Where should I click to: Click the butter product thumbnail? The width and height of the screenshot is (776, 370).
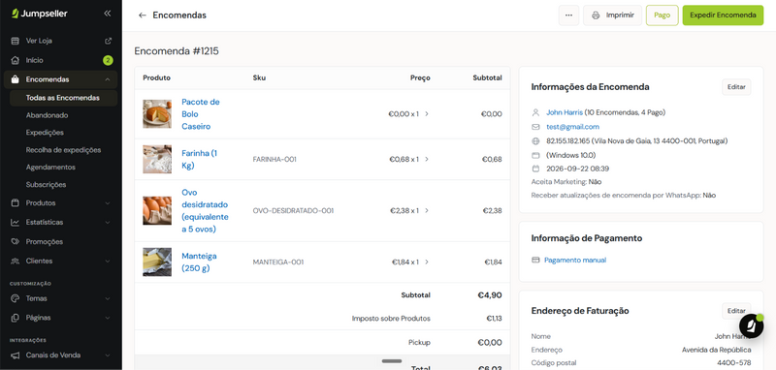click(x=157, y=262)
